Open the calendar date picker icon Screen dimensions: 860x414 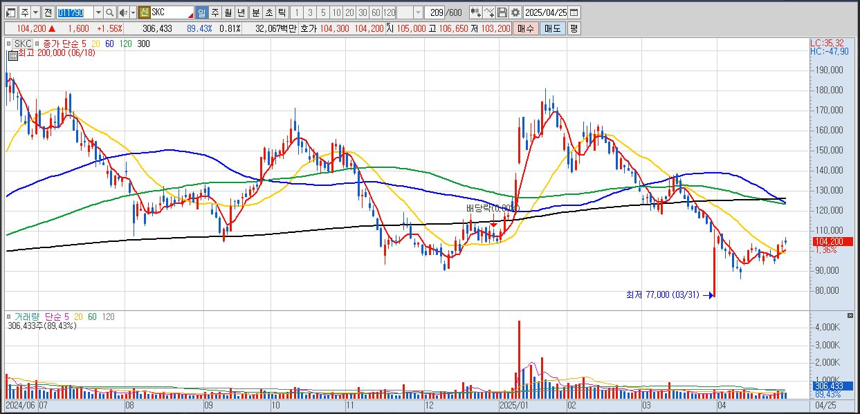574,12
